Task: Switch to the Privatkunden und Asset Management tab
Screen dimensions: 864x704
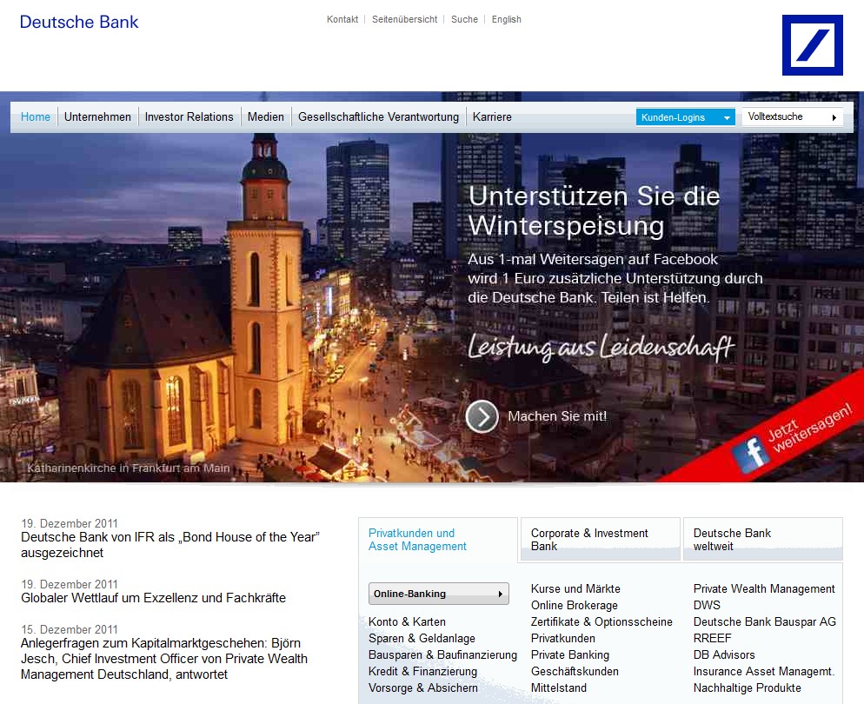Action: 438,540
